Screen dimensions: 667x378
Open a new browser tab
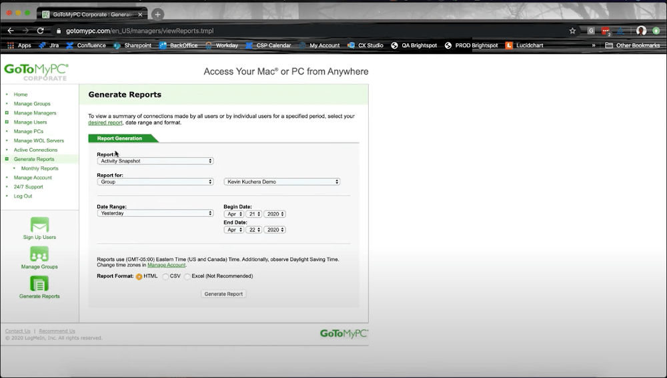(157, 15)
